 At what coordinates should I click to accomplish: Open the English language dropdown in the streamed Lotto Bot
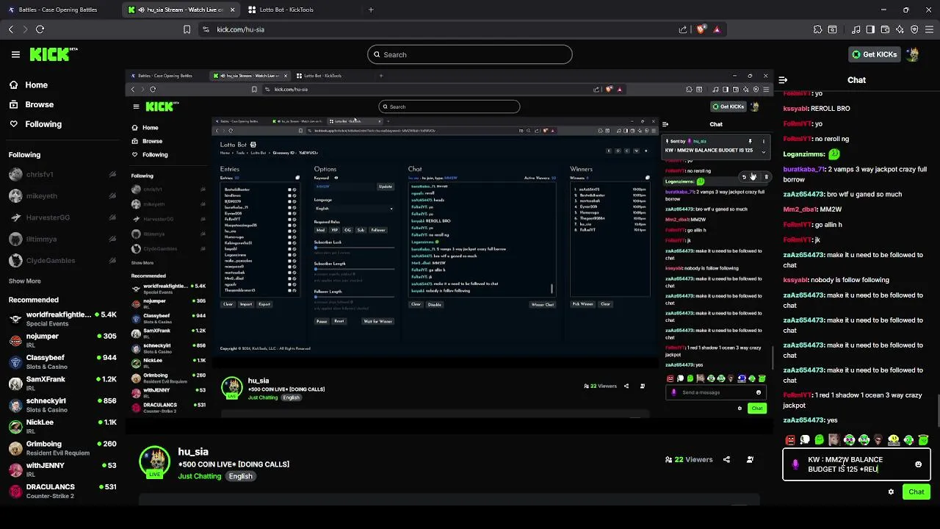pyautogui.click(x=353, y=209)
